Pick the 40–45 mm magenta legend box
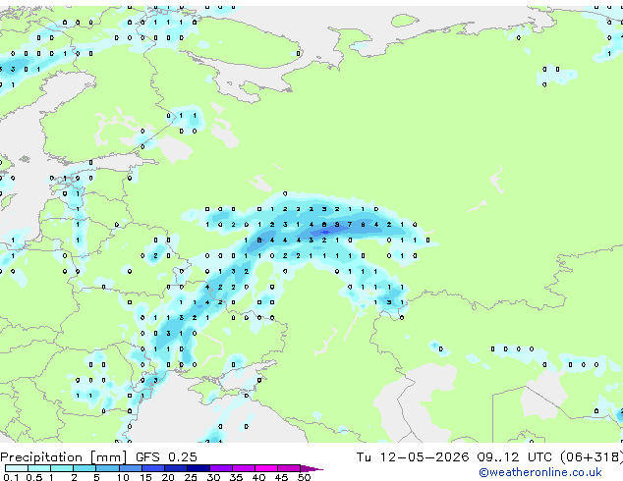Viewport: 623px width, 481px height. point(266,468)
